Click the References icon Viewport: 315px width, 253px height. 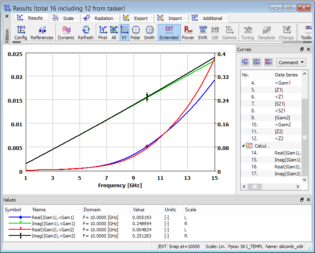click(42, 32)
